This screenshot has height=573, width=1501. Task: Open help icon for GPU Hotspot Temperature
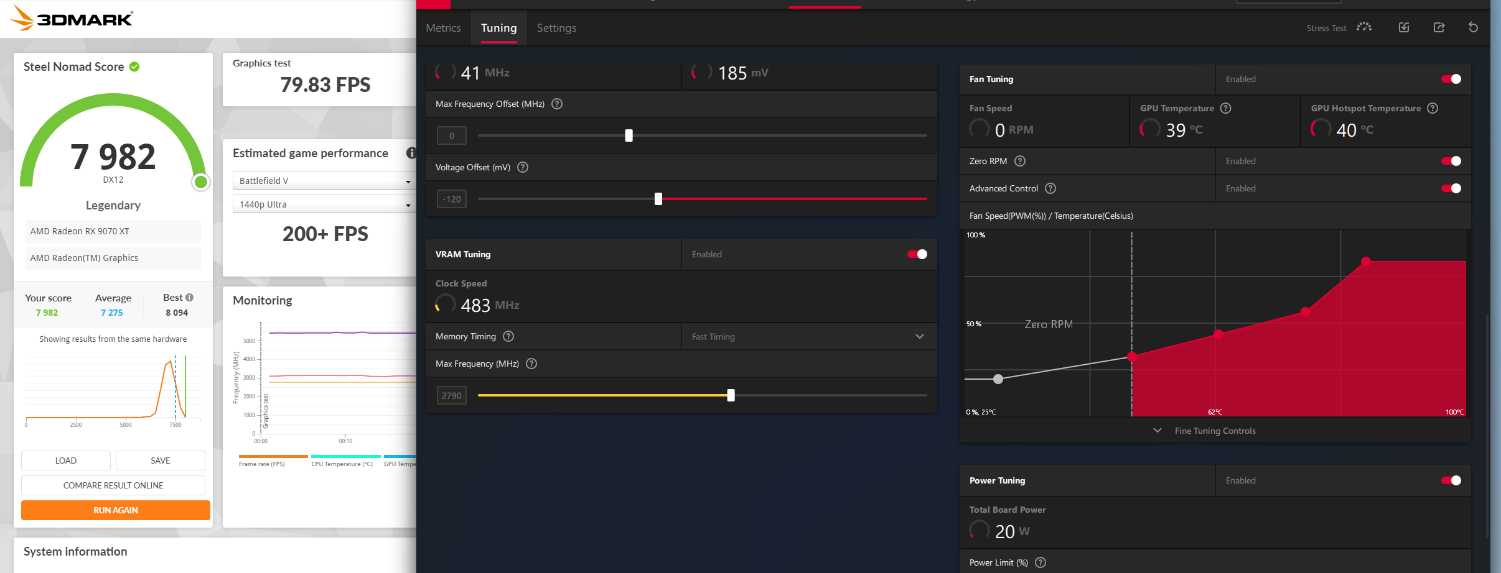[1433, 108]
